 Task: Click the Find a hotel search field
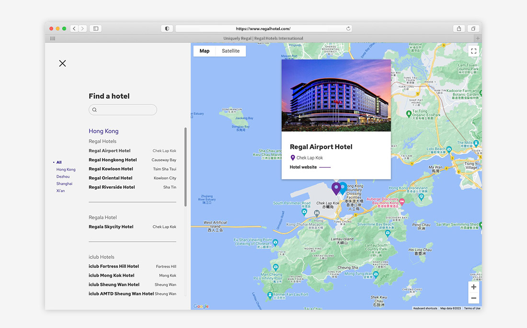click(123, 110)
